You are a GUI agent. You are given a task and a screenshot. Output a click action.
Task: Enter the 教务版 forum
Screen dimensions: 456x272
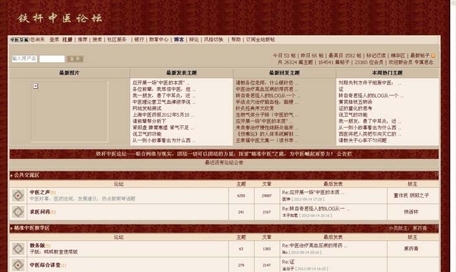tap(37, 245)
